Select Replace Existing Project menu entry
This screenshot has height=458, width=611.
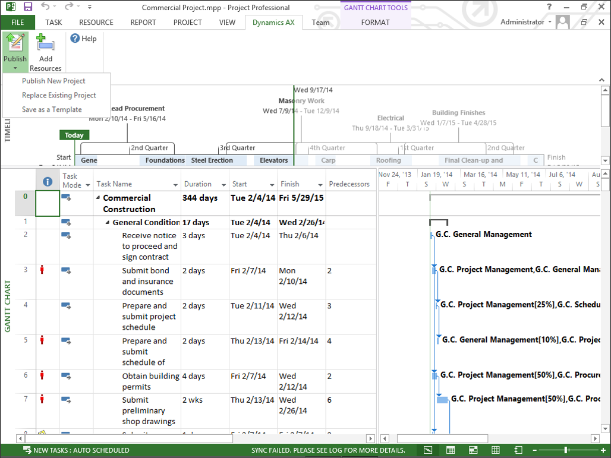59,95
